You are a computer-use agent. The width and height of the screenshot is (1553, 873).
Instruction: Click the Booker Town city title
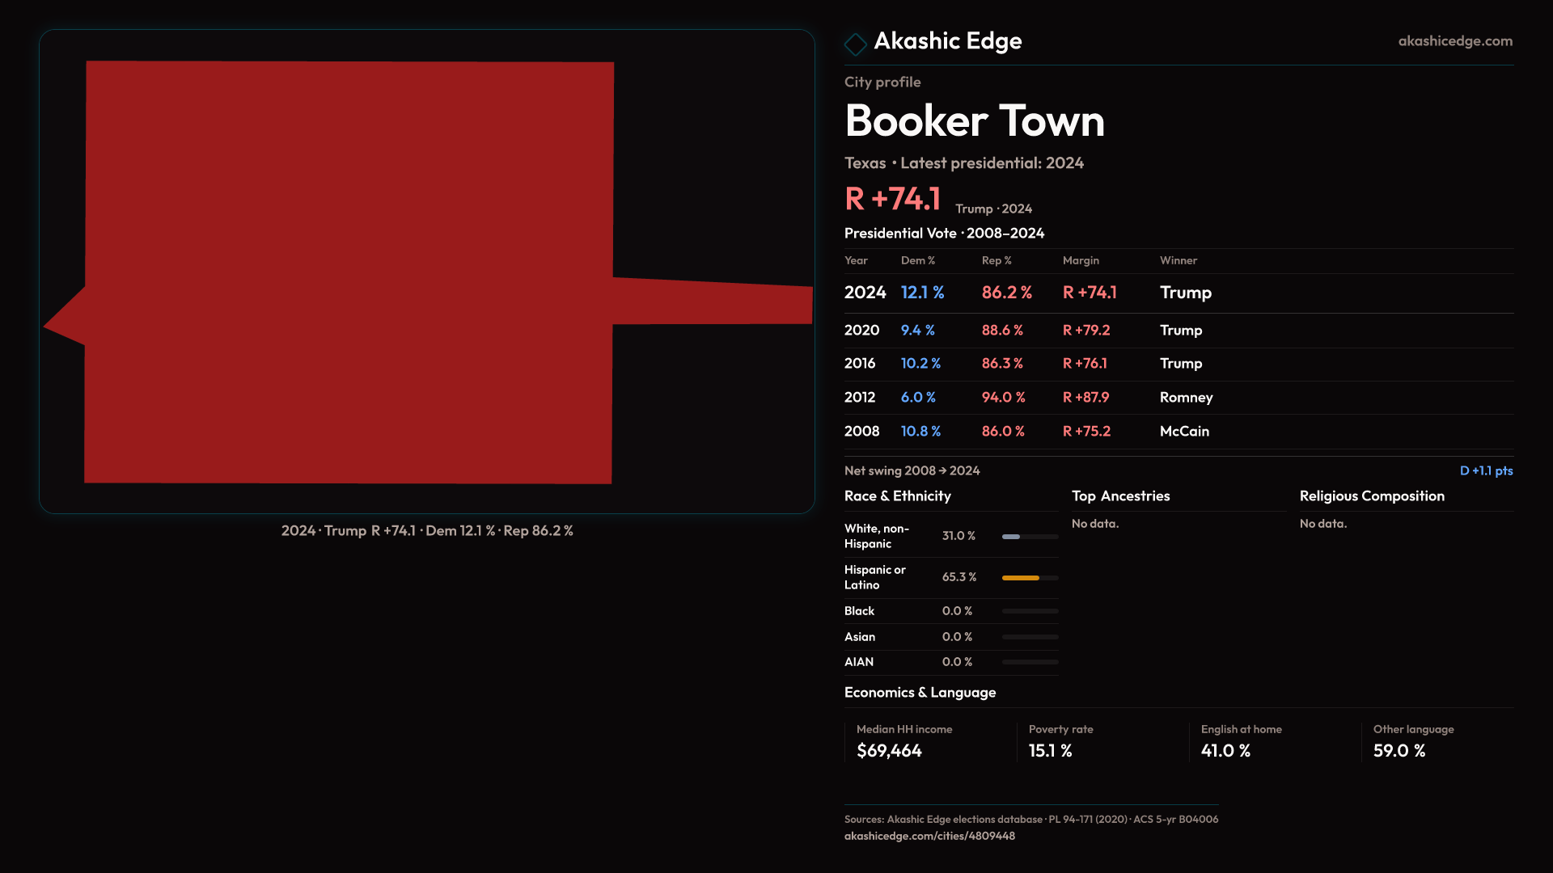[x=974, y=121]
